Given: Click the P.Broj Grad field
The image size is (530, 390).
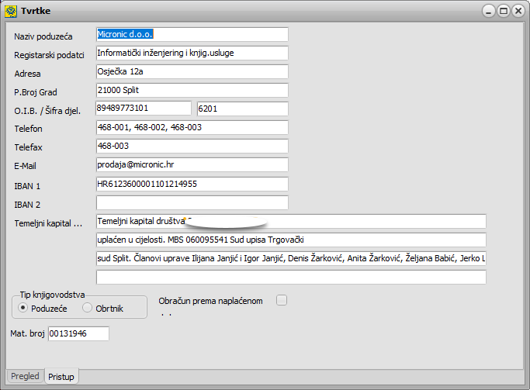Looking at the screenshot, I should coord(192,90).
